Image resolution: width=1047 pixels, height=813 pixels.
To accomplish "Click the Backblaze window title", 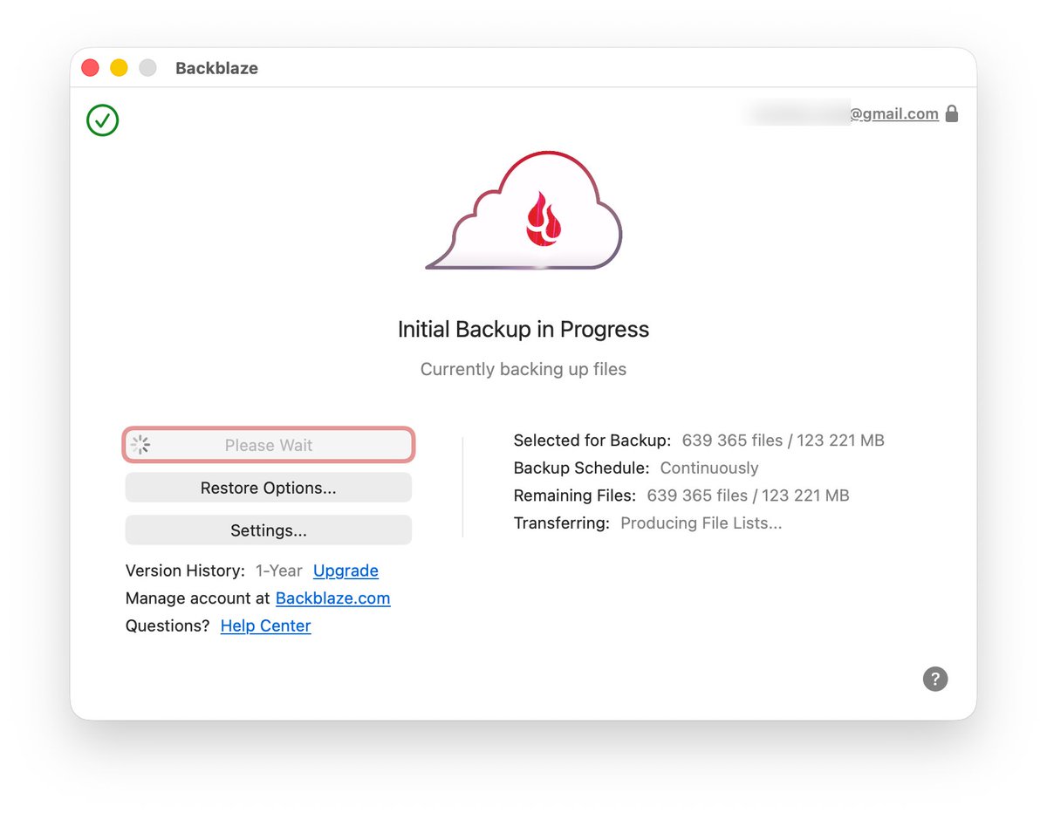I will 216,68.
